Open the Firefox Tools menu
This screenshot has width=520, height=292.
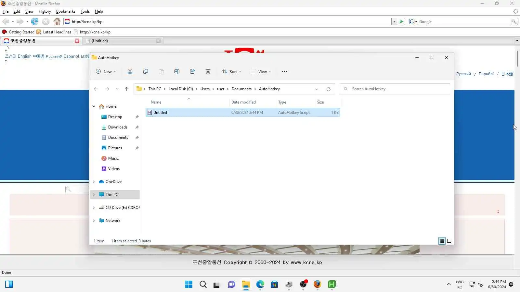coord(85,11)
